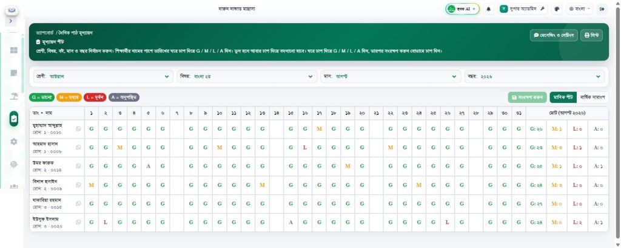Click WhatsApp icon for যাকারিয়া রহমান
This screenshot has width=621, height=248.
click(x=78, y=203)
